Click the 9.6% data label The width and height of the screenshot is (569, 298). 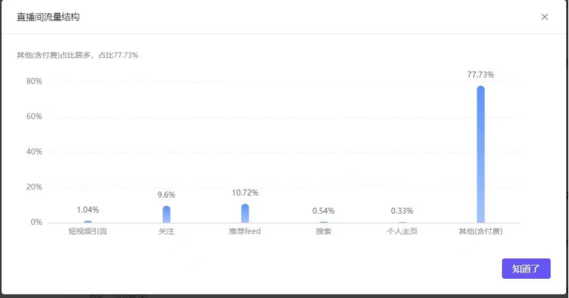pyautogui.click(x=166, y=195)
